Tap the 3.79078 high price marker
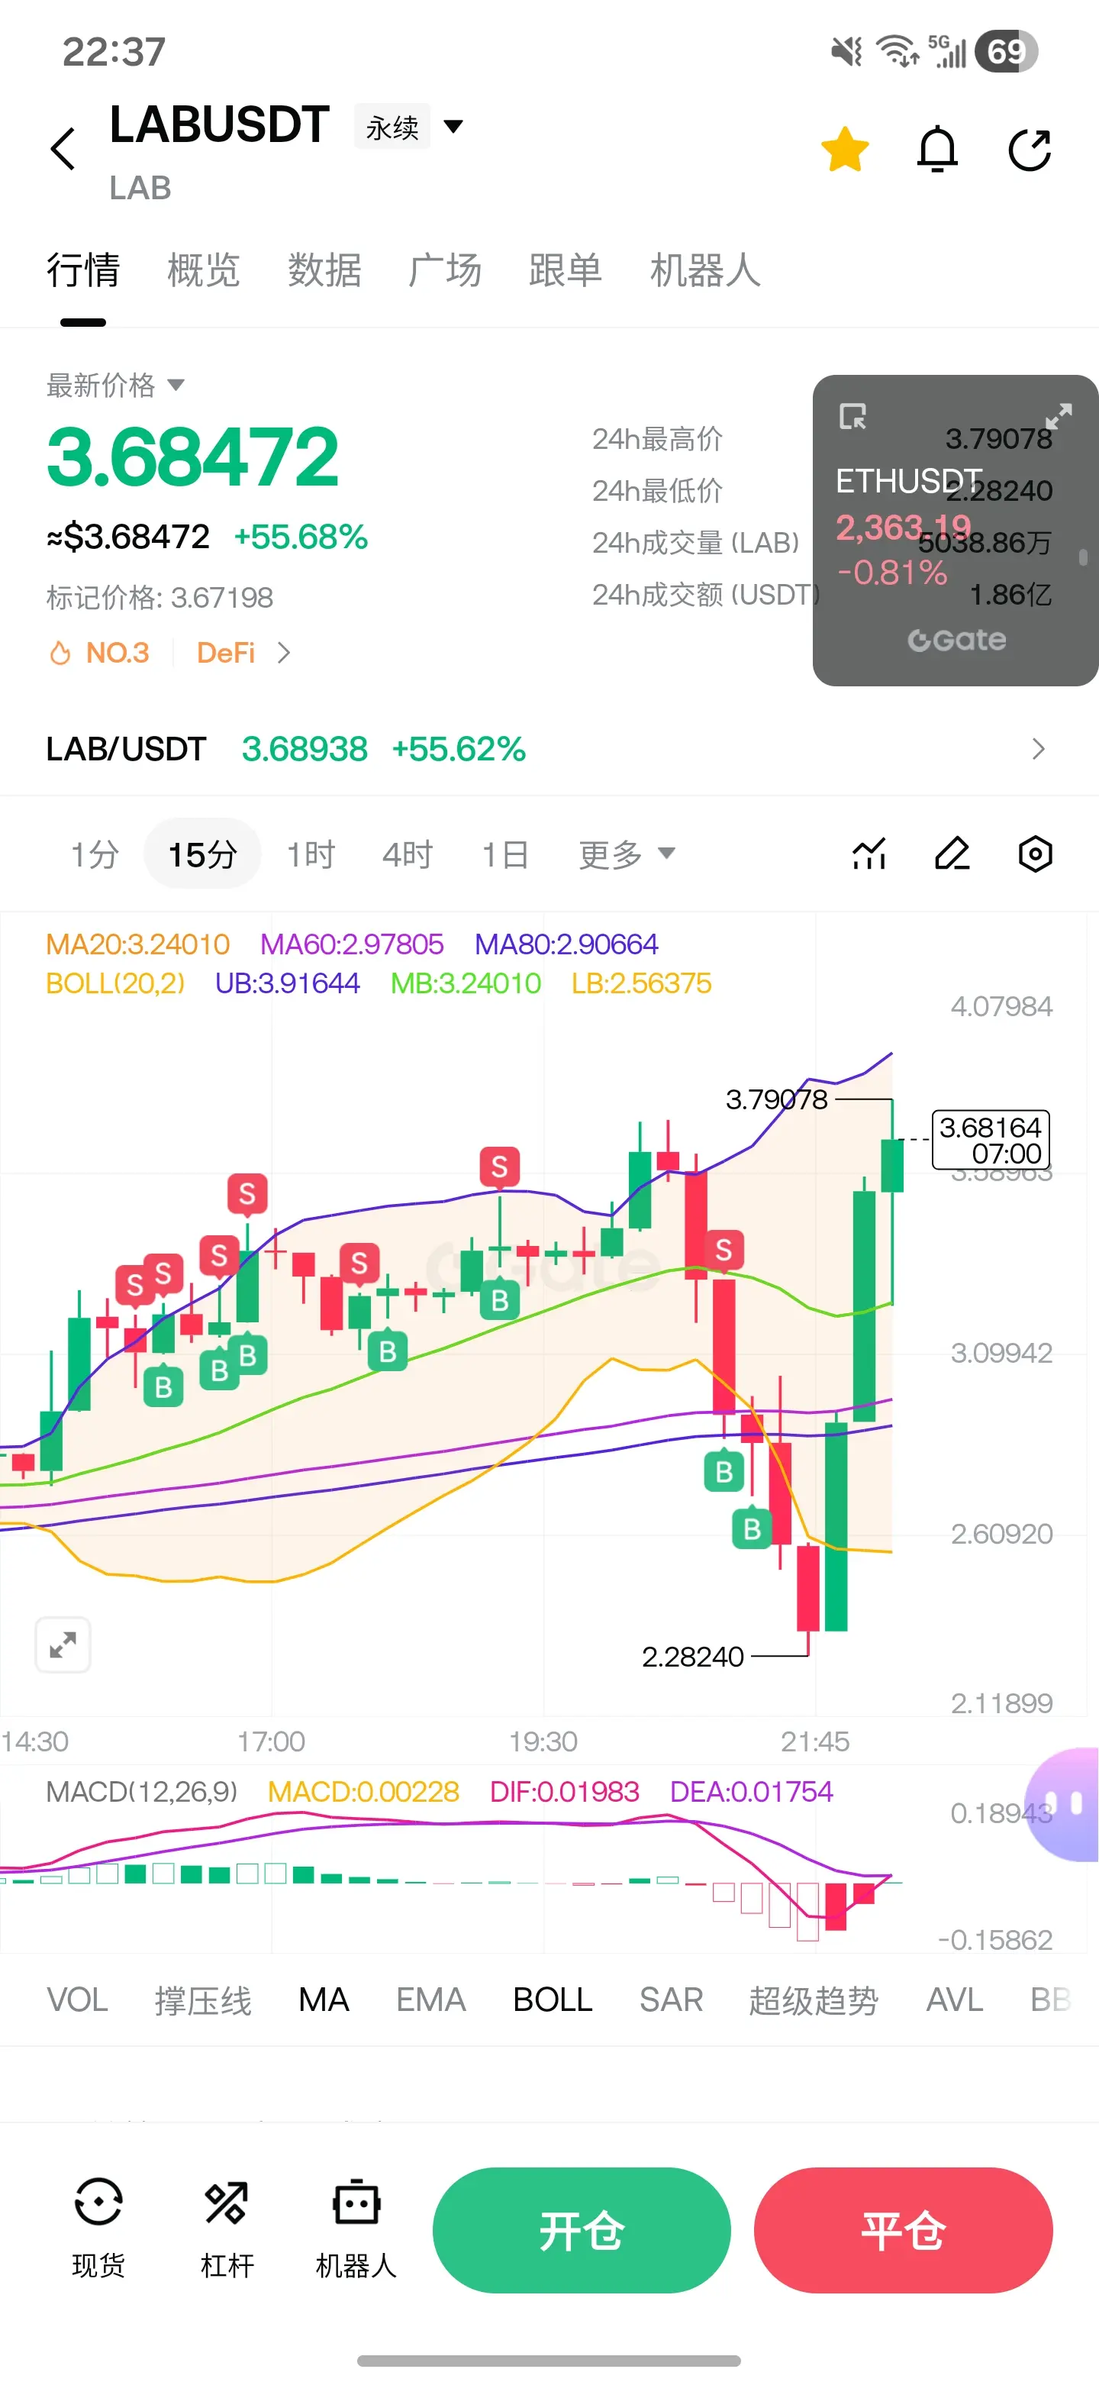Image resolution: width=1099 pixels, height=2382 pixels. click(776, 1099)
